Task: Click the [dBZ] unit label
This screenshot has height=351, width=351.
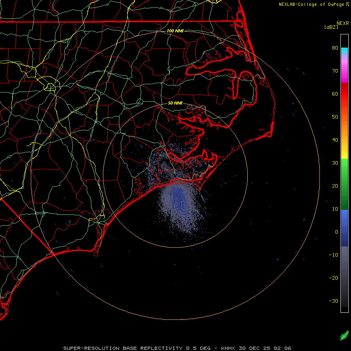Action: coord(331,27)
